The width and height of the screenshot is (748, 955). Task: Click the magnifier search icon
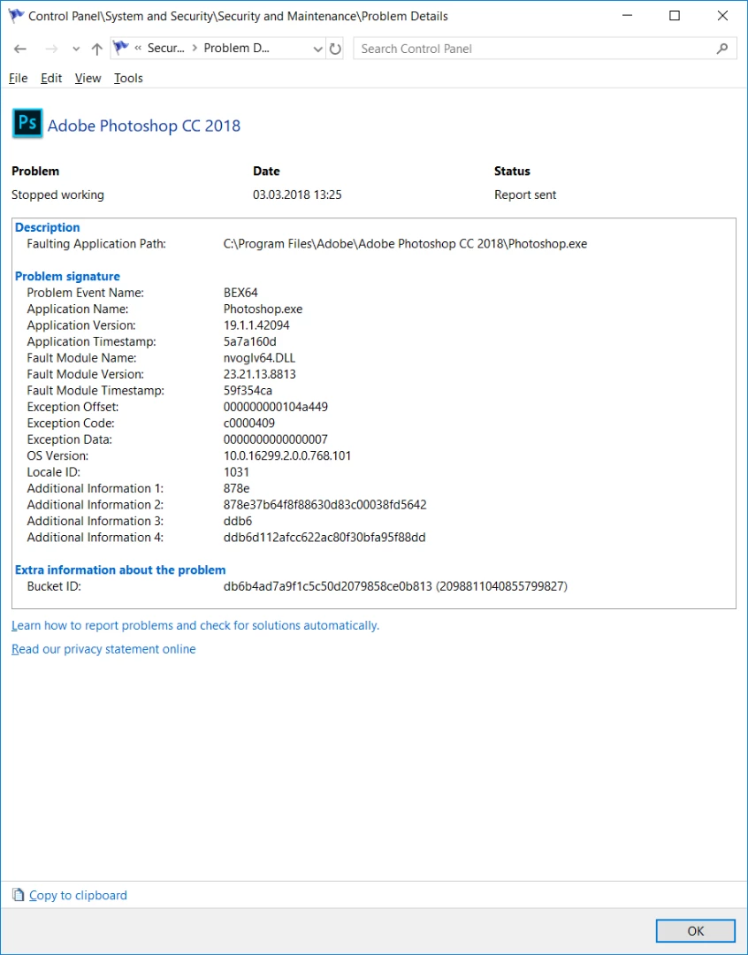[x=722, y=49]
